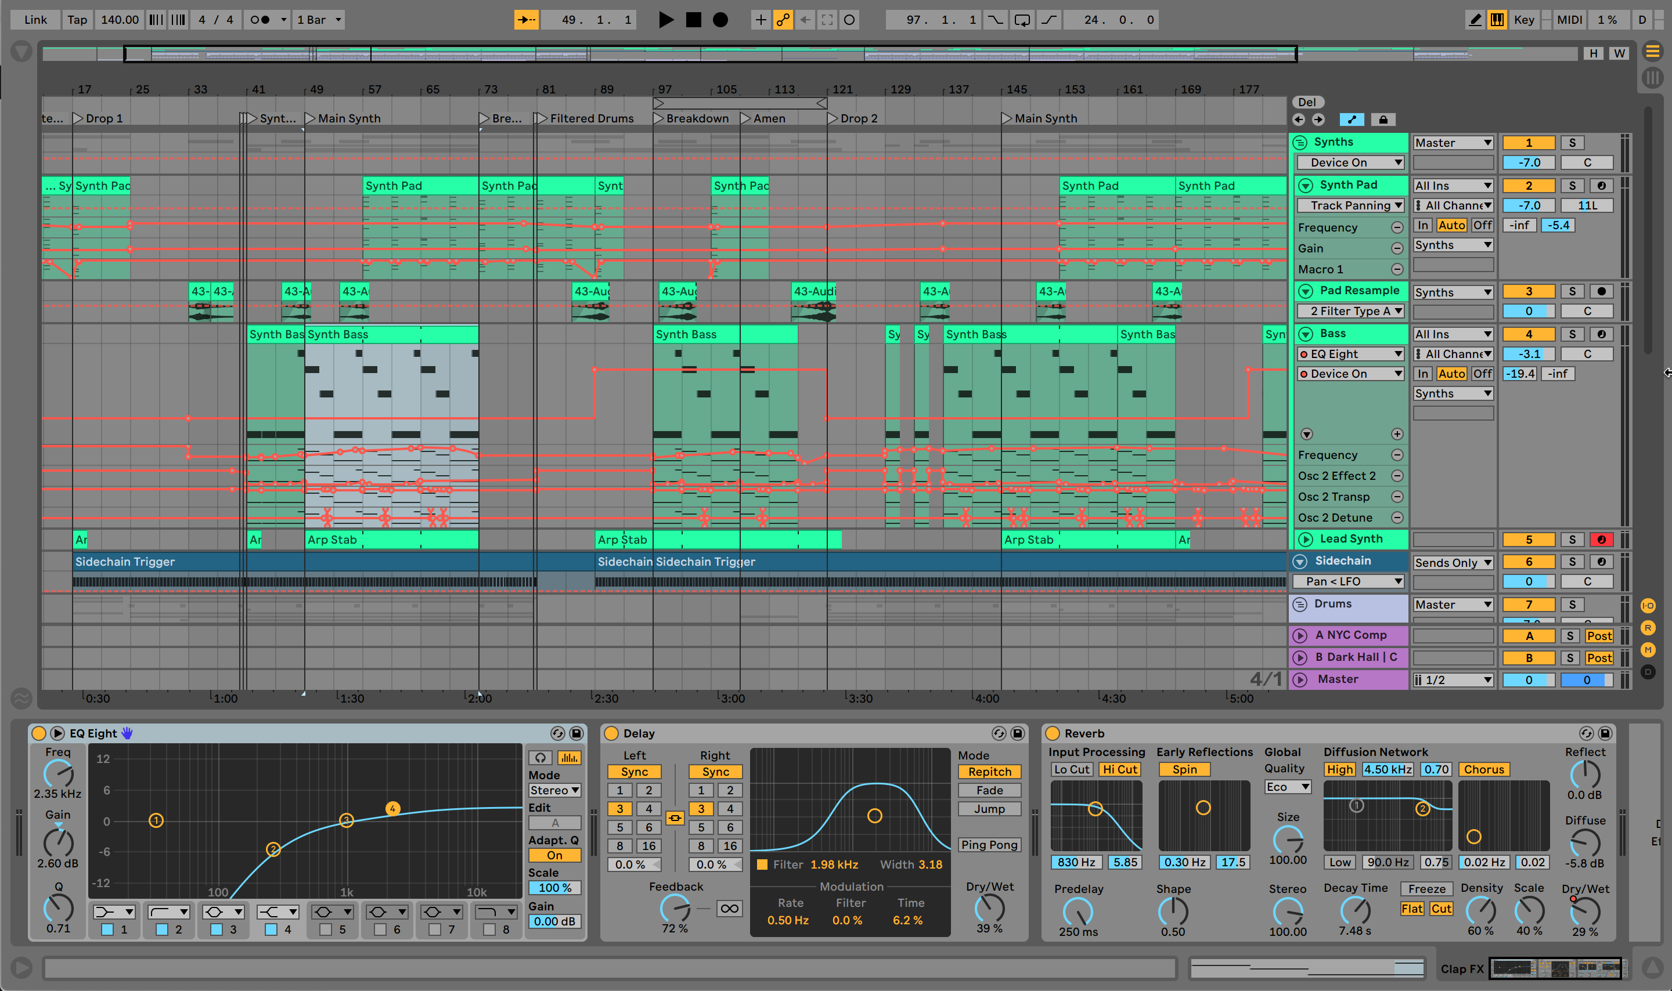This screenshot has height=991, width=1672.
Task: Toggle the Follow playback arrow icon
Action: (526, 20)
